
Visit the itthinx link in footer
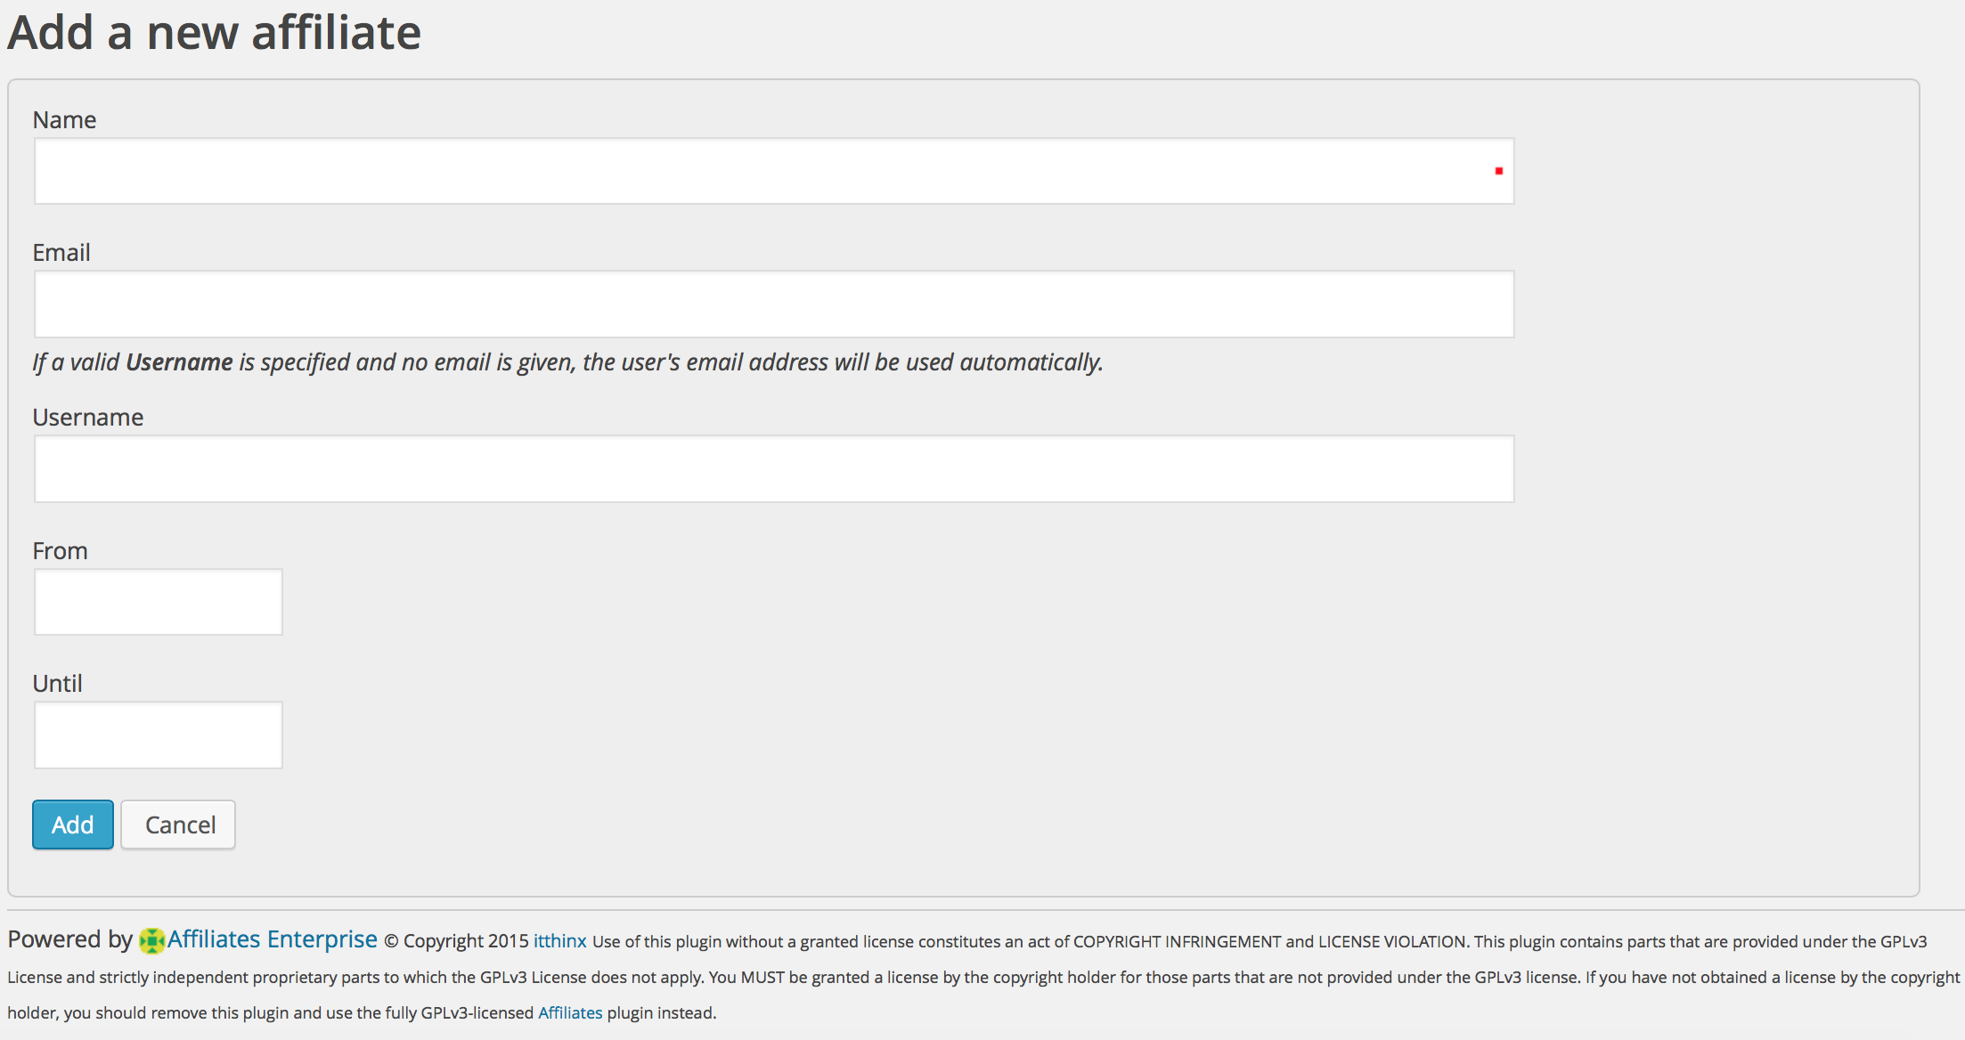(x=559, y=941)
